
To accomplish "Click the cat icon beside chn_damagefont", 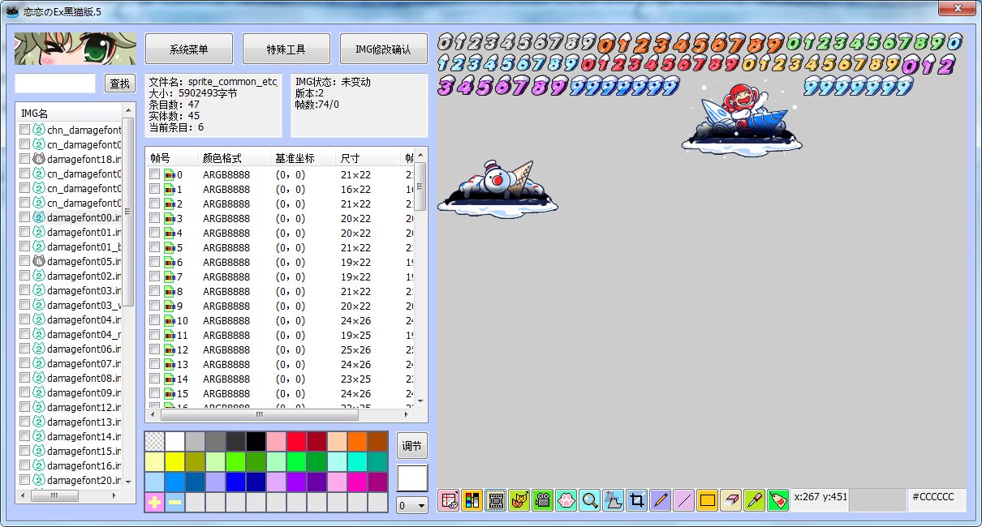I will coord(38,130).
